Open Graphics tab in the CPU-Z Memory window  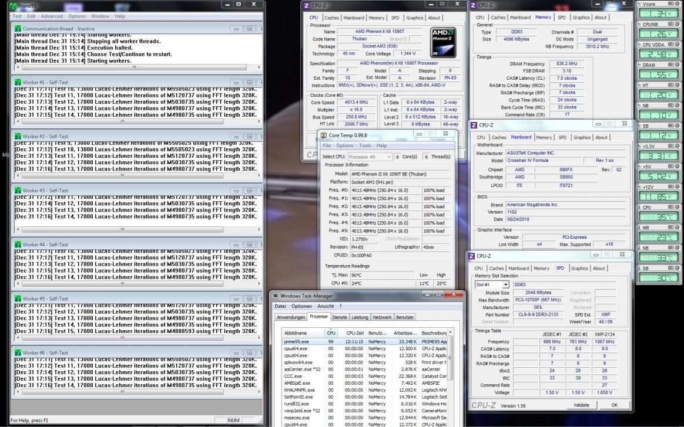click(581, 18)
